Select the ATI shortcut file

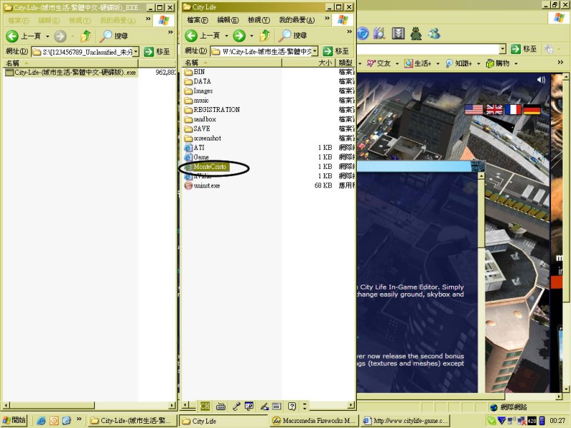click(194, 148)
